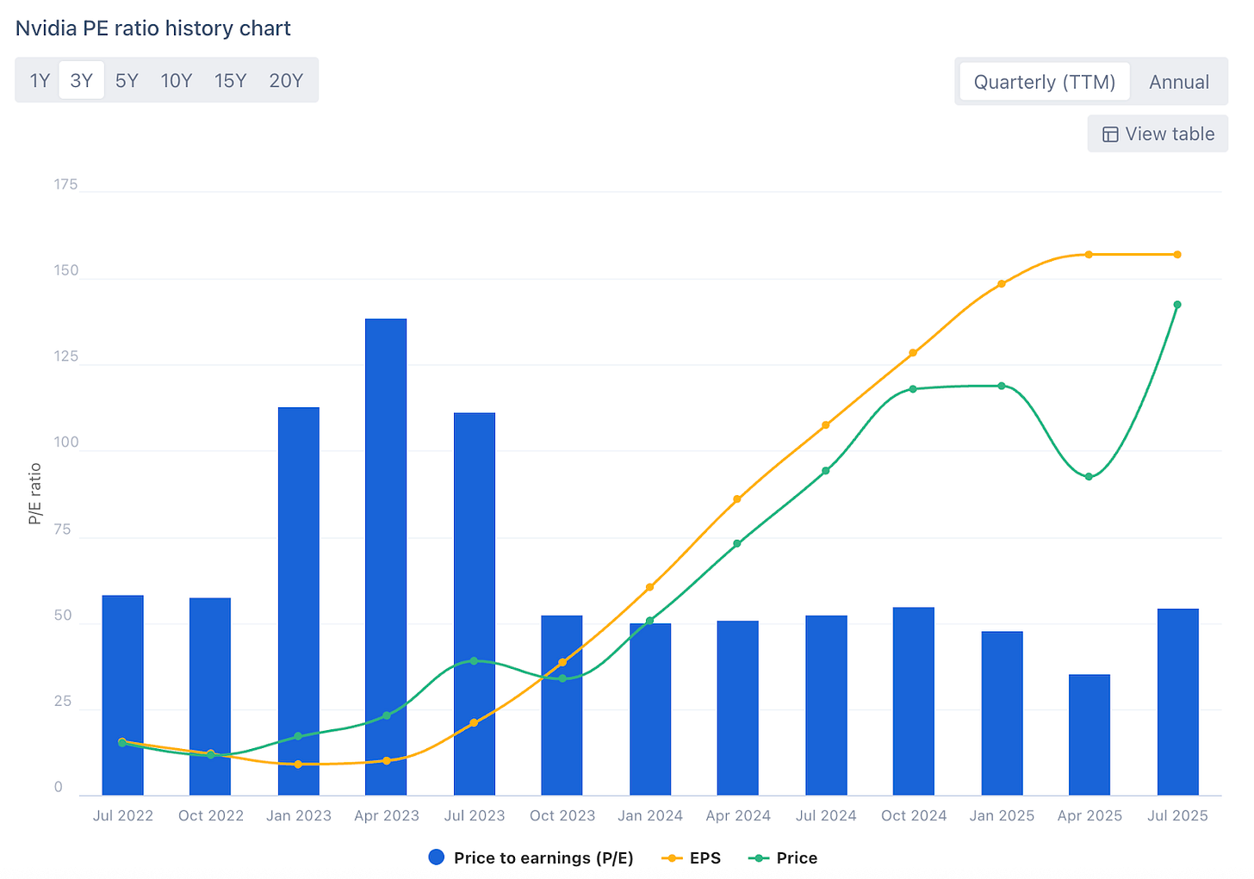Viewport: 1254px width, 879px height.
Task: Switch to 10Y time range
Action: (177, 81)
